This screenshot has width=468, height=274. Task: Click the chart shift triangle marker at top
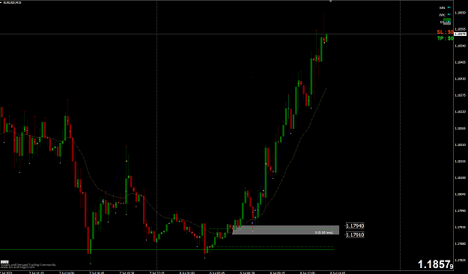[x=330, y=1]
